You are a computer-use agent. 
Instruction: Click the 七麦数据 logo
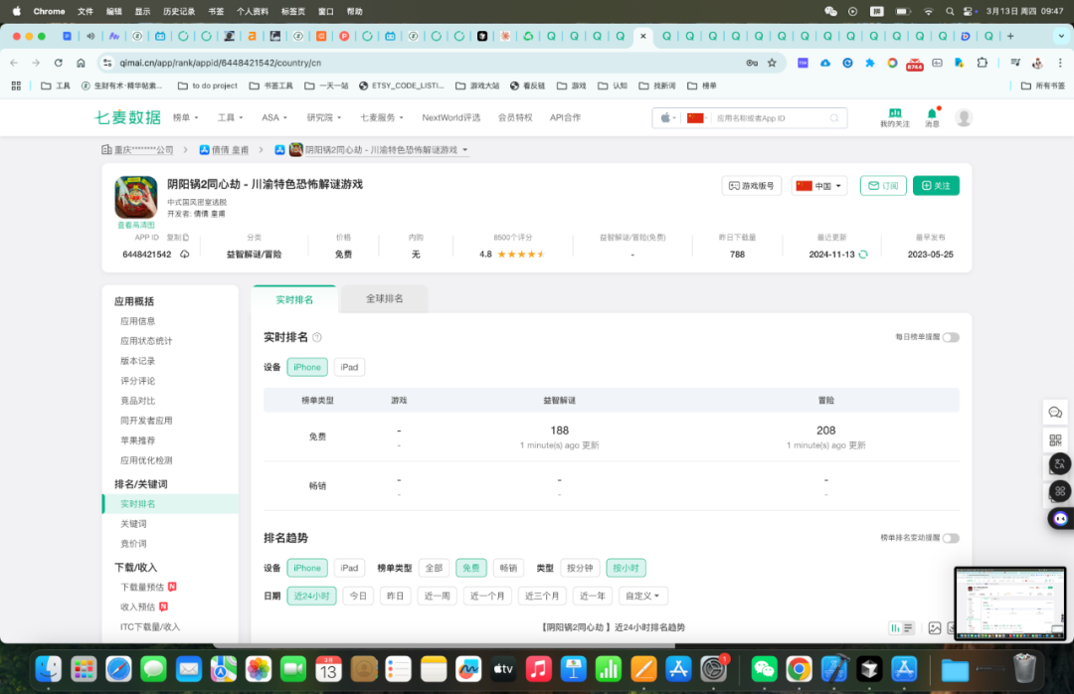(x=127, y=118)
